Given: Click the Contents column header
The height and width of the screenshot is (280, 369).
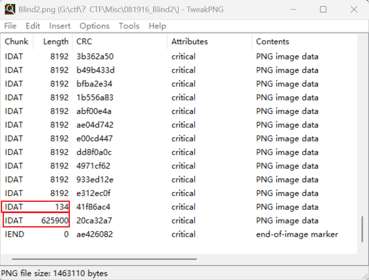Looking at the screenshot, I should tap(273, 42).
